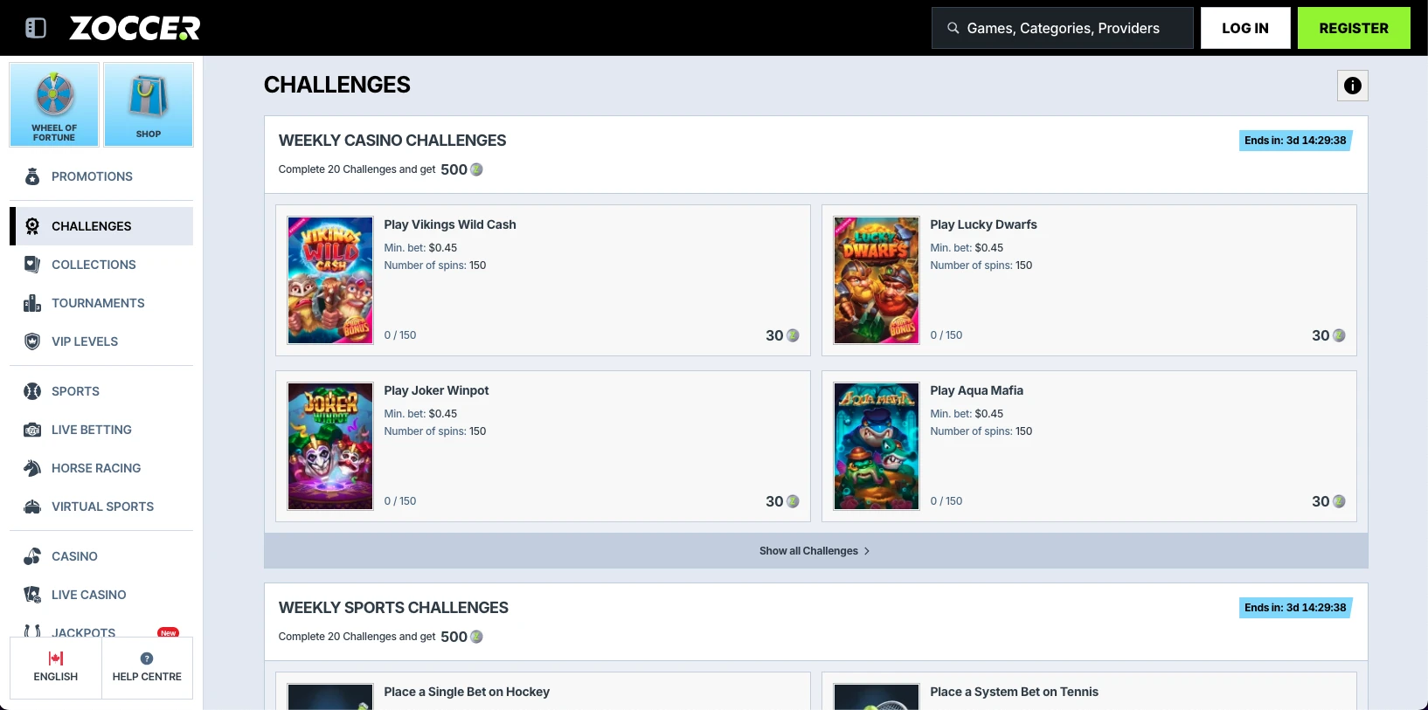Click the Promotions medal icon
The height and width of the screenshot is (710, 1428).
click(32, 176)
